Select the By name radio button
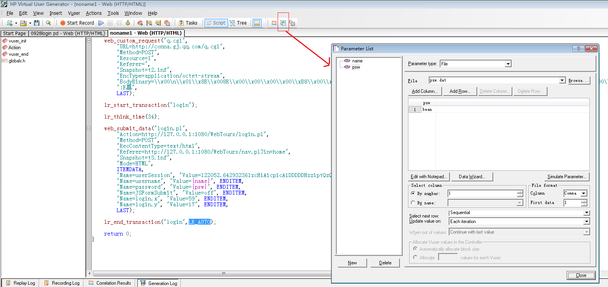This screenshot has width=608, height=287. coord(413,203)
